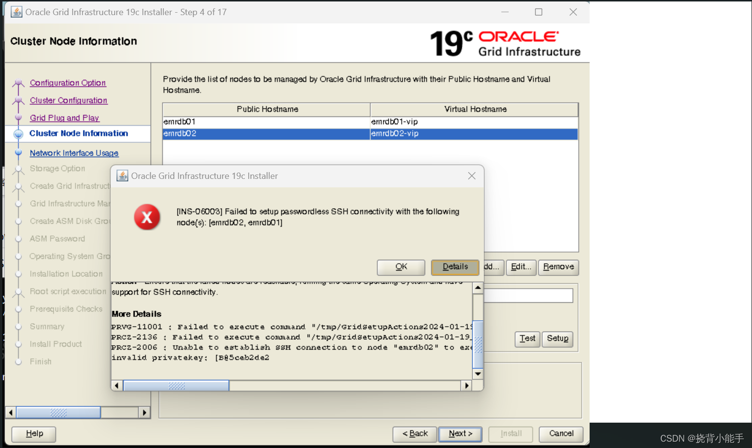
Task: Minimize the installer window
Action: [505, 12]
